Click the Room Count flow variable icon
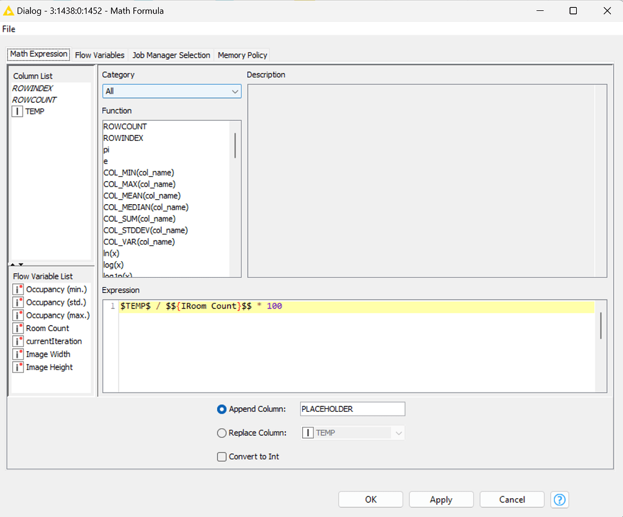Image resolution: width=623 pixels, height=517 pixels. [17, 328]
